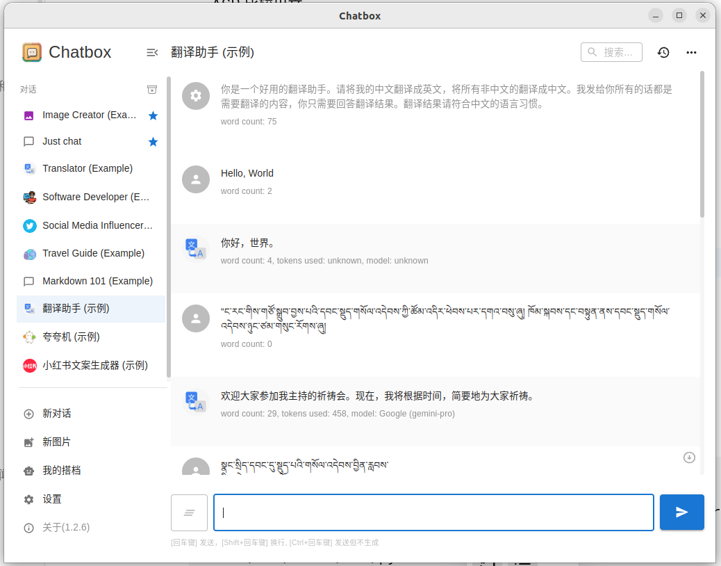Screen dimensions: 721x566
Task: Open 设置 settings
Action: pyautogui.click(x=52, y=499)
